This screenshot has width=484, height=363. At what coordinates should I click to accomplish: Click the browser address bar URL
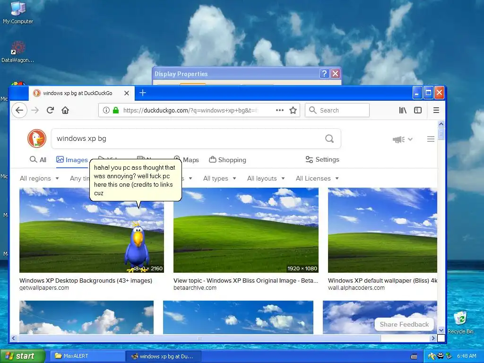[x=190, y=110]
